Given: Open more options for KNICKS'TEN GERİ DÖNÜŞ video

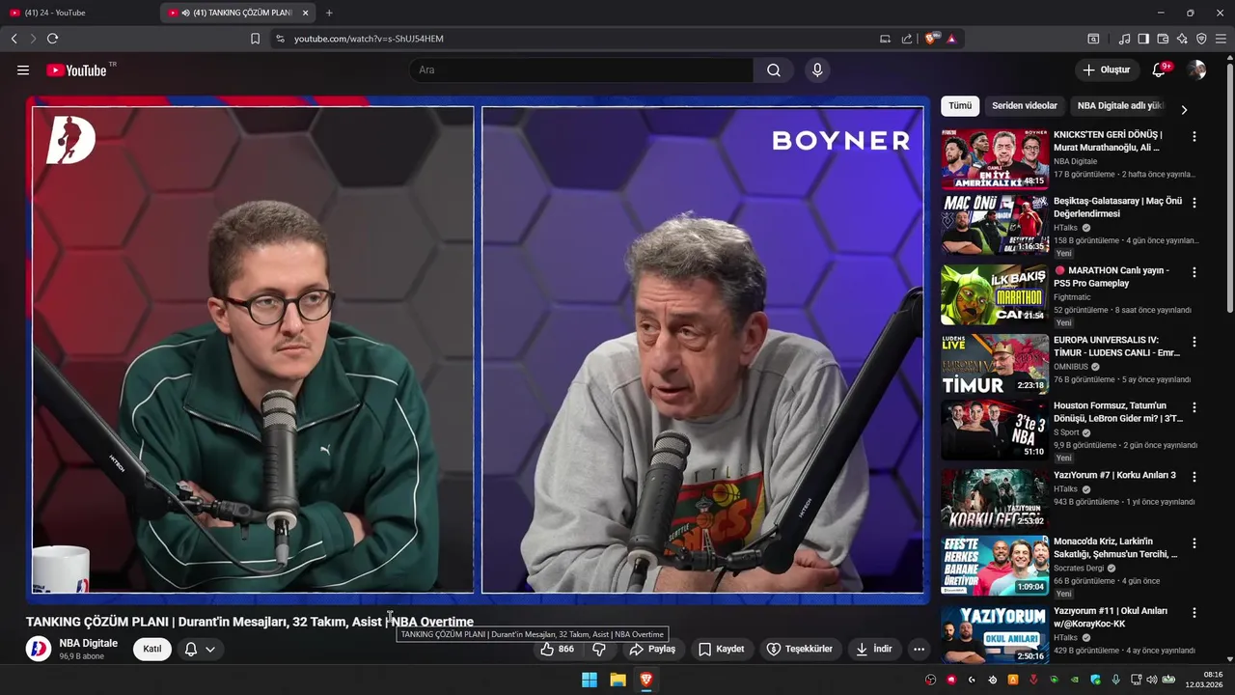Looking at the screenshot, I should [x=1194, y=136].
